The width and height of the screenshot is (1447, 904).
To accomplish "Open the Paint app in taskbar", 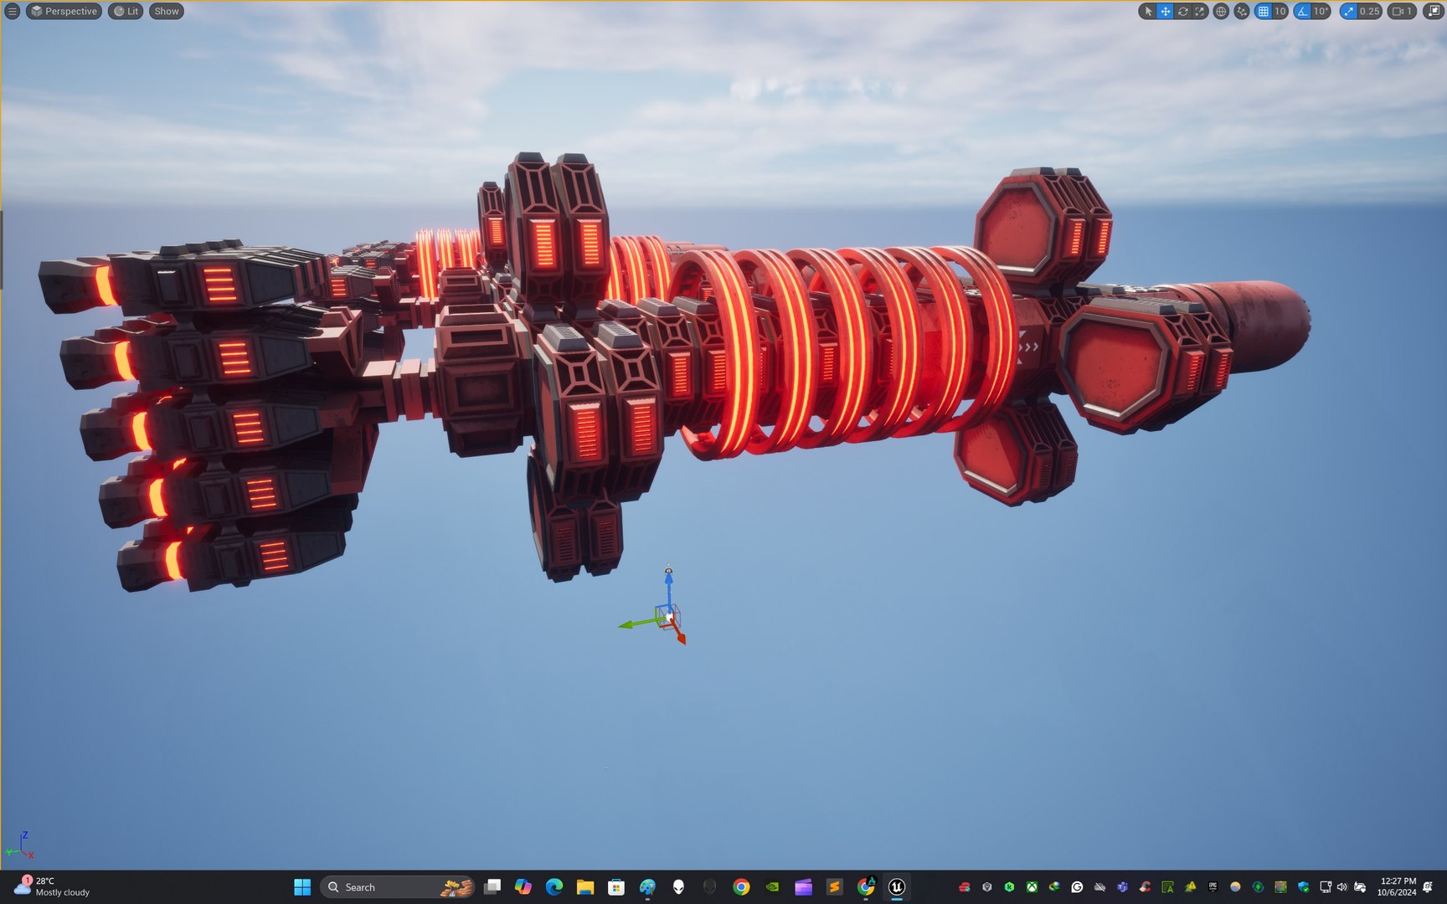I will coord(647,886).
